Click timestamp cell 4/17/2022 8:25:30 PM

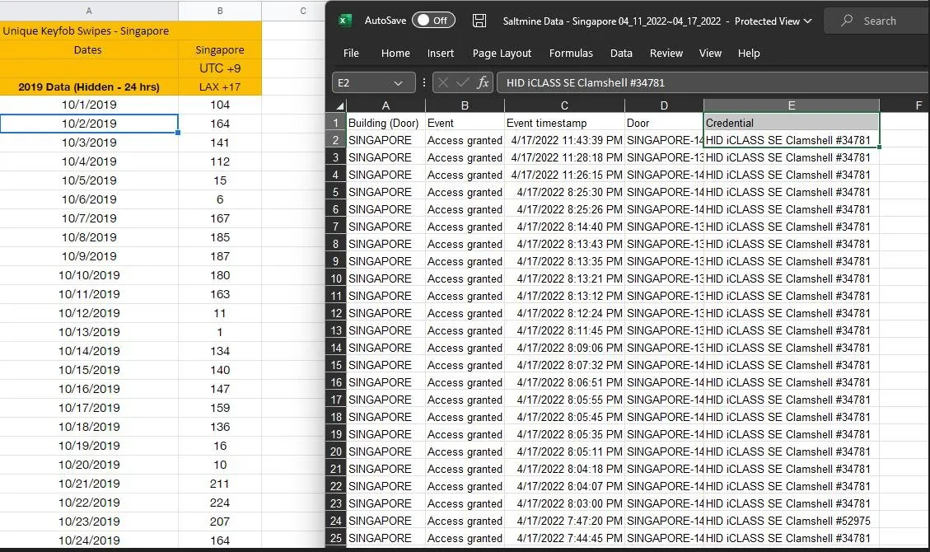[x=564, y=192]
